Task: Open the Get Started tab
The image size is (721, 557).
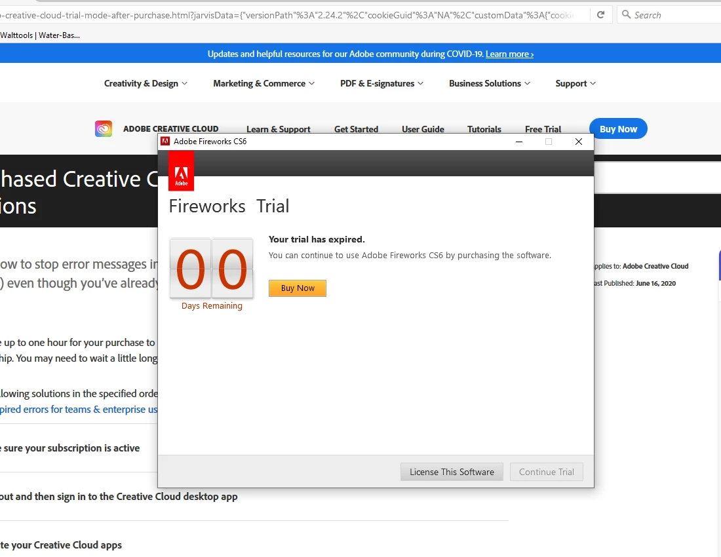Action: point(356,129)
